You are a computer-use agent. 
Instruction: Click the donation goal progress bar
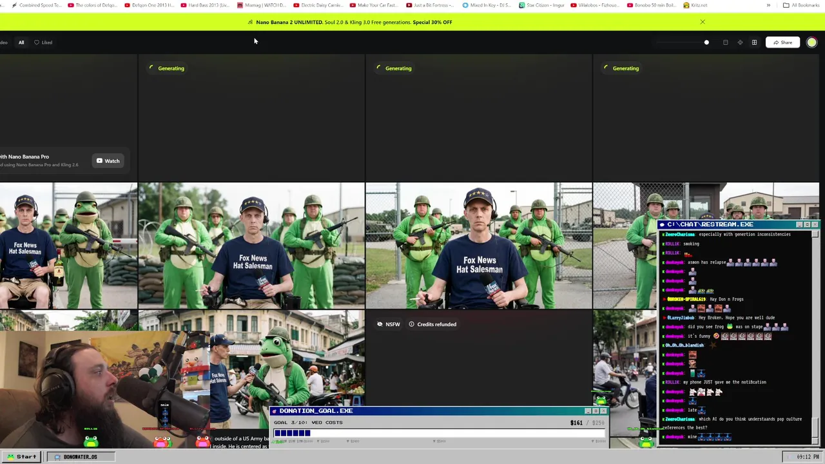[438, 433]
